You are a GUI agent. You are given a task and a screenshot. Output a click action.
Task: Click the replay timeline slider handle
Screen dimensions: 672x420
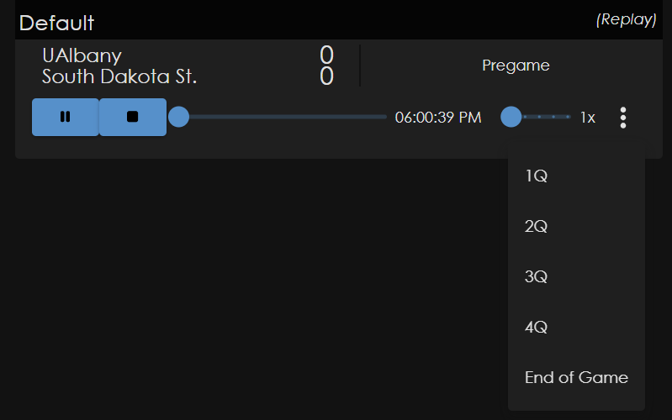coord(178,117)
